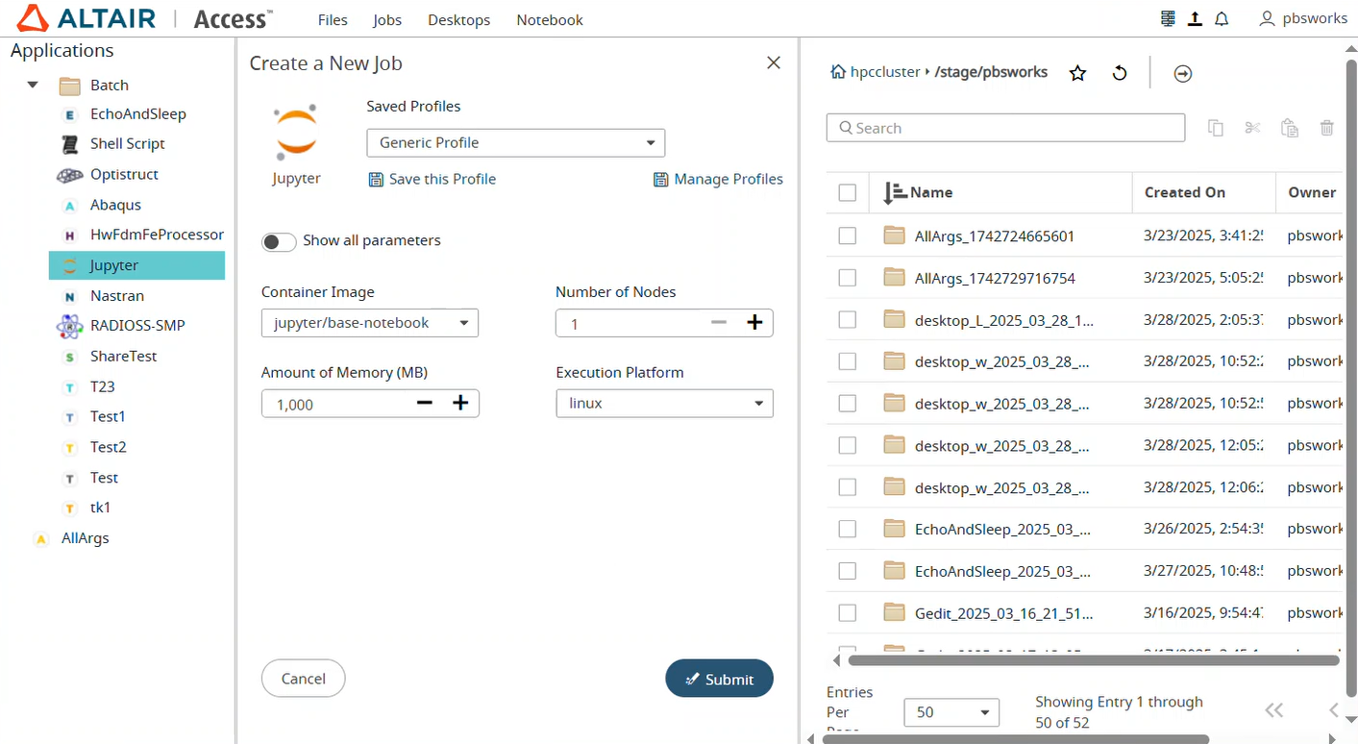Check the AllArgs_1742724665601 folder checkbox

click(x=847, y=236)
